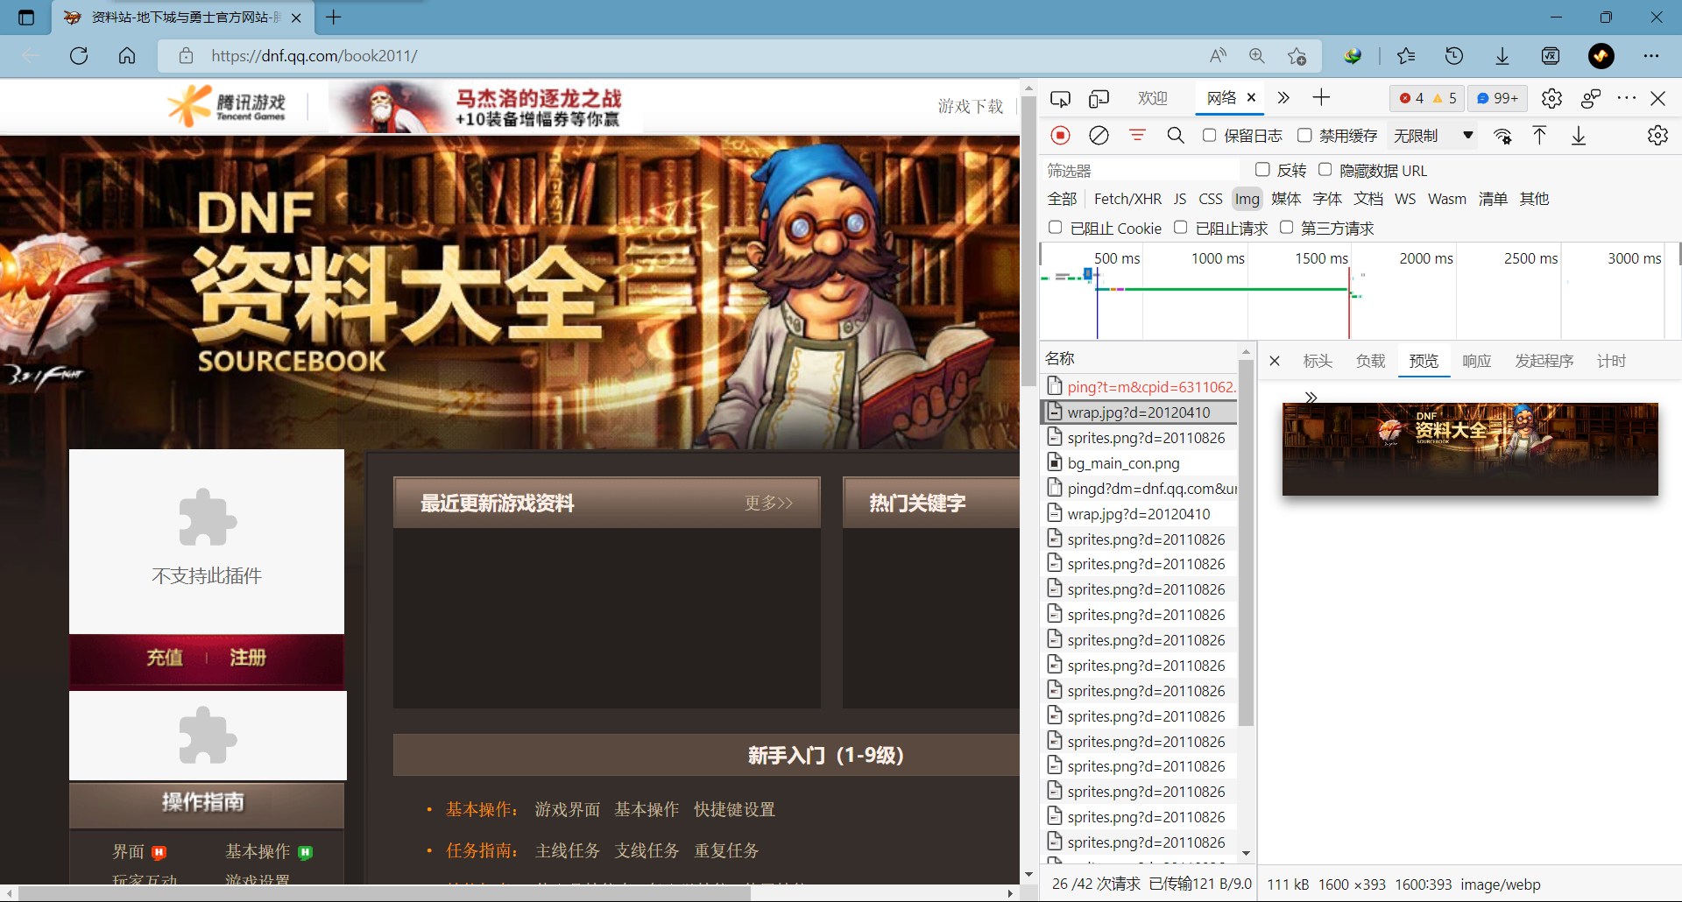This screenshot has height=902, width=1682.
Task: Switch to the 欢迎 DevTools tab
Action: 1153,97
